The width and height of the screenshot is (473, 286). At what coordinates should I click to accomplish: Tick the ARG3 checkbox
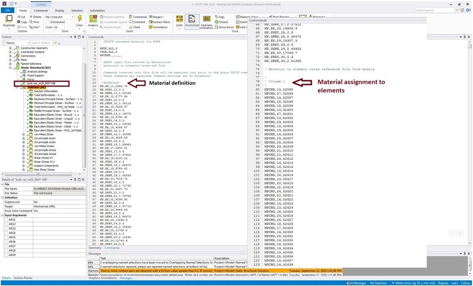click(x=6, y=228)
